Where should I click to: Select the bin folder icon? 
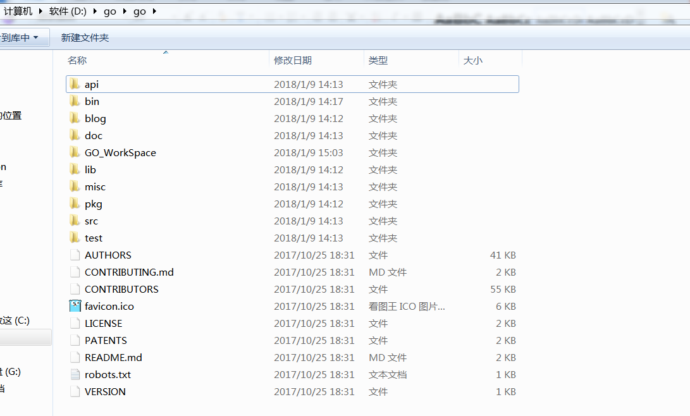(x=75, y=101)
